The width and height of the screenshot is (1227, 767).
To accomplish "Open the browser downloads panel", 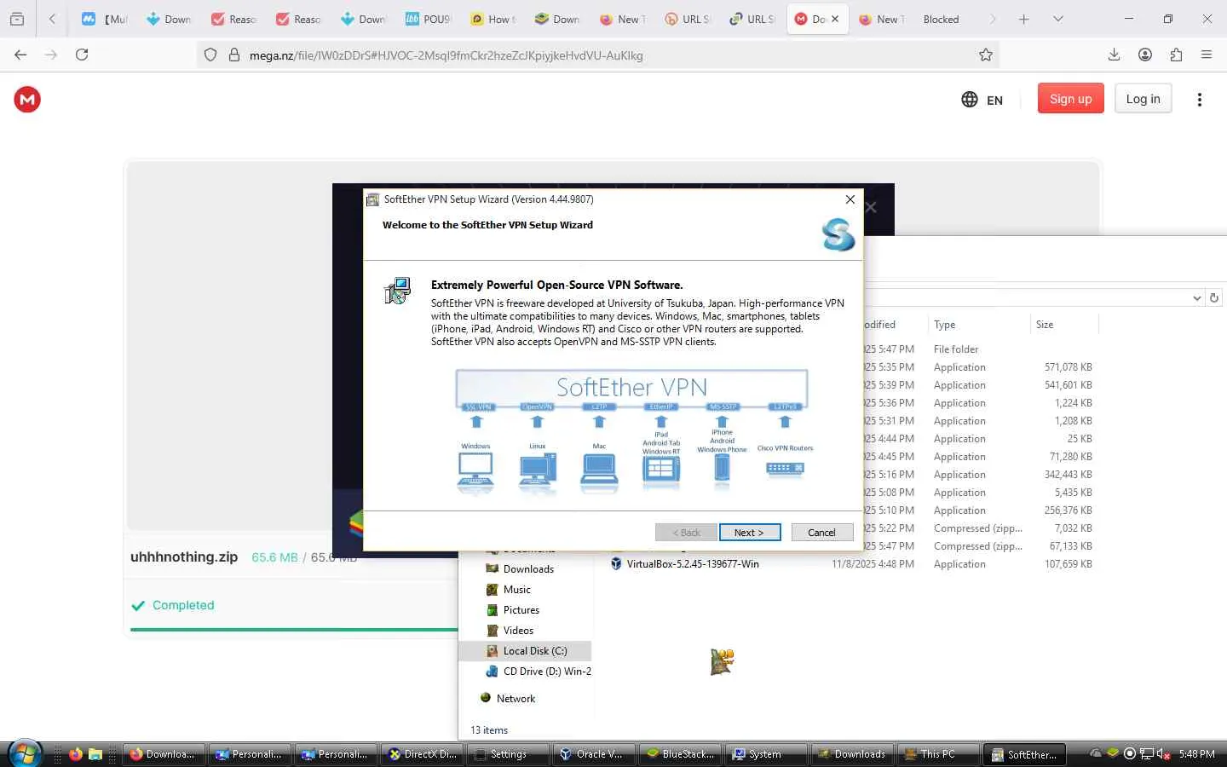I will pyautogui.click(x=1114, y=55).
